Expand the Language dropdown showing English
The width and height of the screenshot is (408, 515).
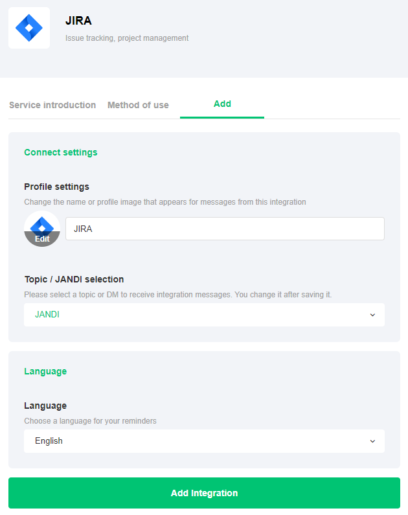[204, 441]
